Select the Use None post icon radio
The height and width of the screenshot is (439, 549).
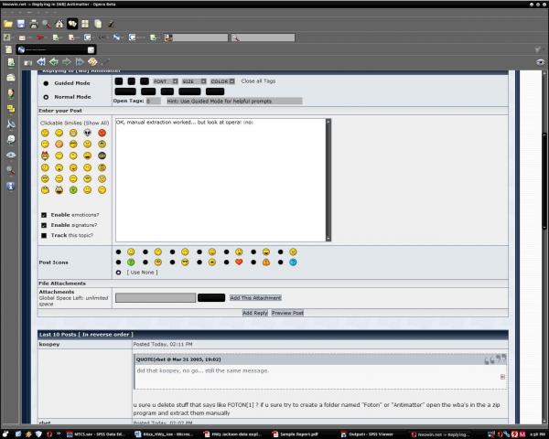[x=118, y=273]
